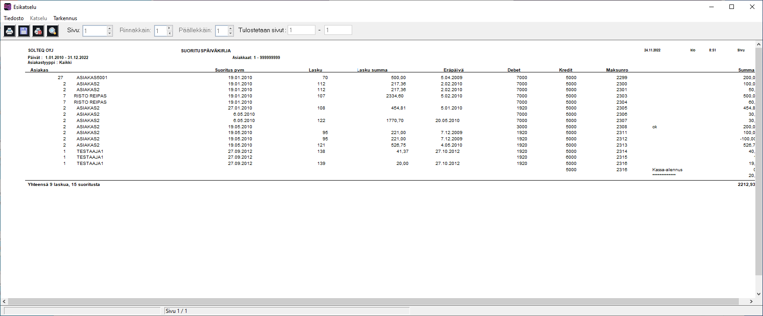Decrease the Sivu page number with down arrow
The width and height of the screenshot is (763, 316).
click(x=110, y=34)
